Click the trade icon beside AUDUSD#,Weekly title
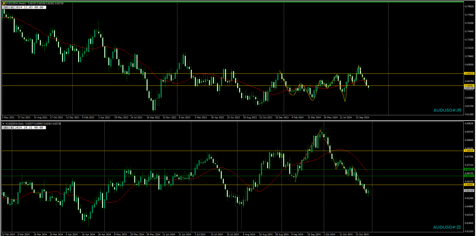 (x=4, y=4)
